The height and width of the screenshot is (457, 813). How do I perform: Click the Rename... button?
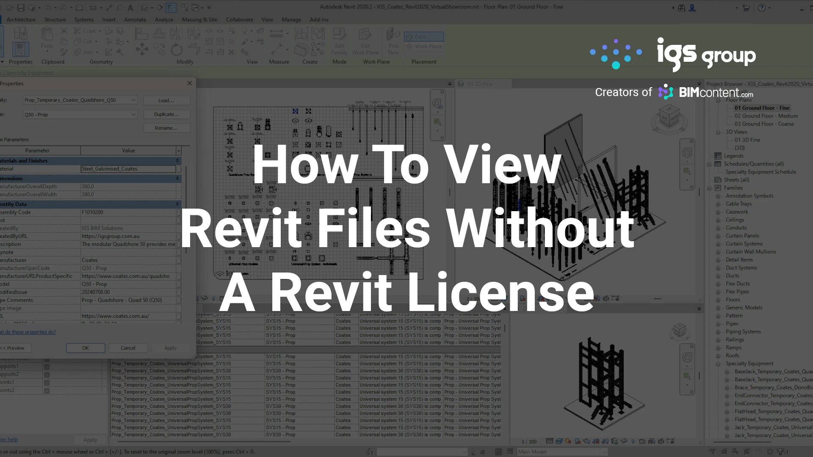[166, 128]
